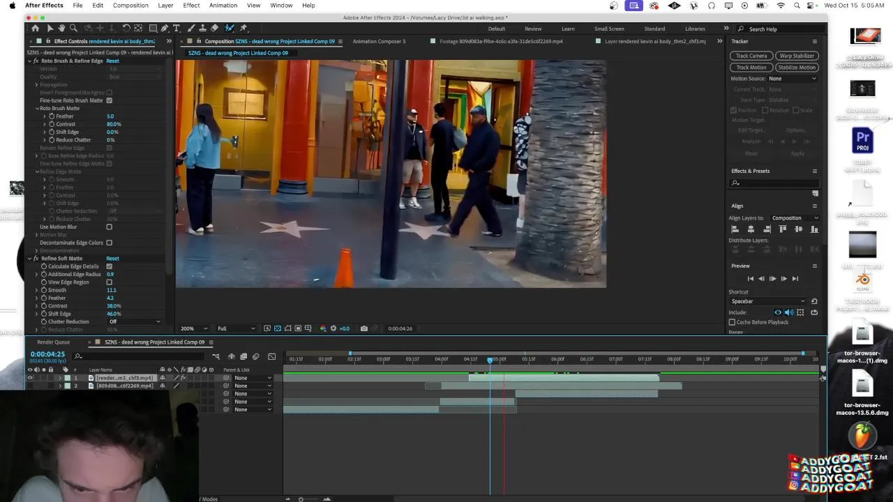
Task: Choose the Type tool
Action: pyautogui.click(x=177, y=29)
